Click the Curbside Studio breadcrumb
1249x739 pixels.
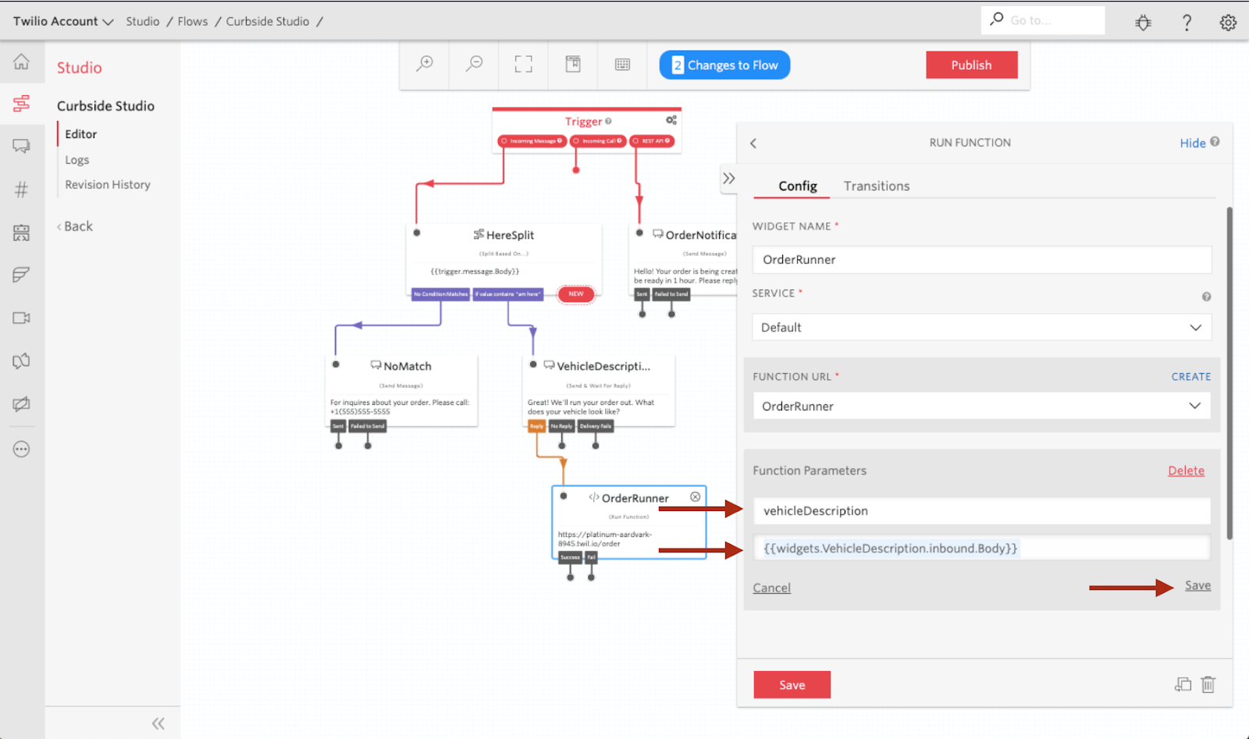(268, 21)
